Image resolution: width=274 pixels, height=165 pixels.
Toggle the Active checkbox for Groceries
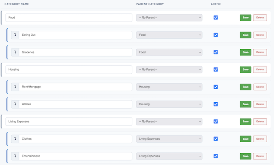[216, 52]
